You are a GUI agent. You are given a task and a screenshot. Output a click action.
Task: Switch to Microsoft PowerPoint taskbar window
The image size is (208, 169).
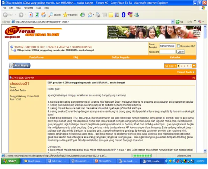pyautogui.click(x=104, y=161)
